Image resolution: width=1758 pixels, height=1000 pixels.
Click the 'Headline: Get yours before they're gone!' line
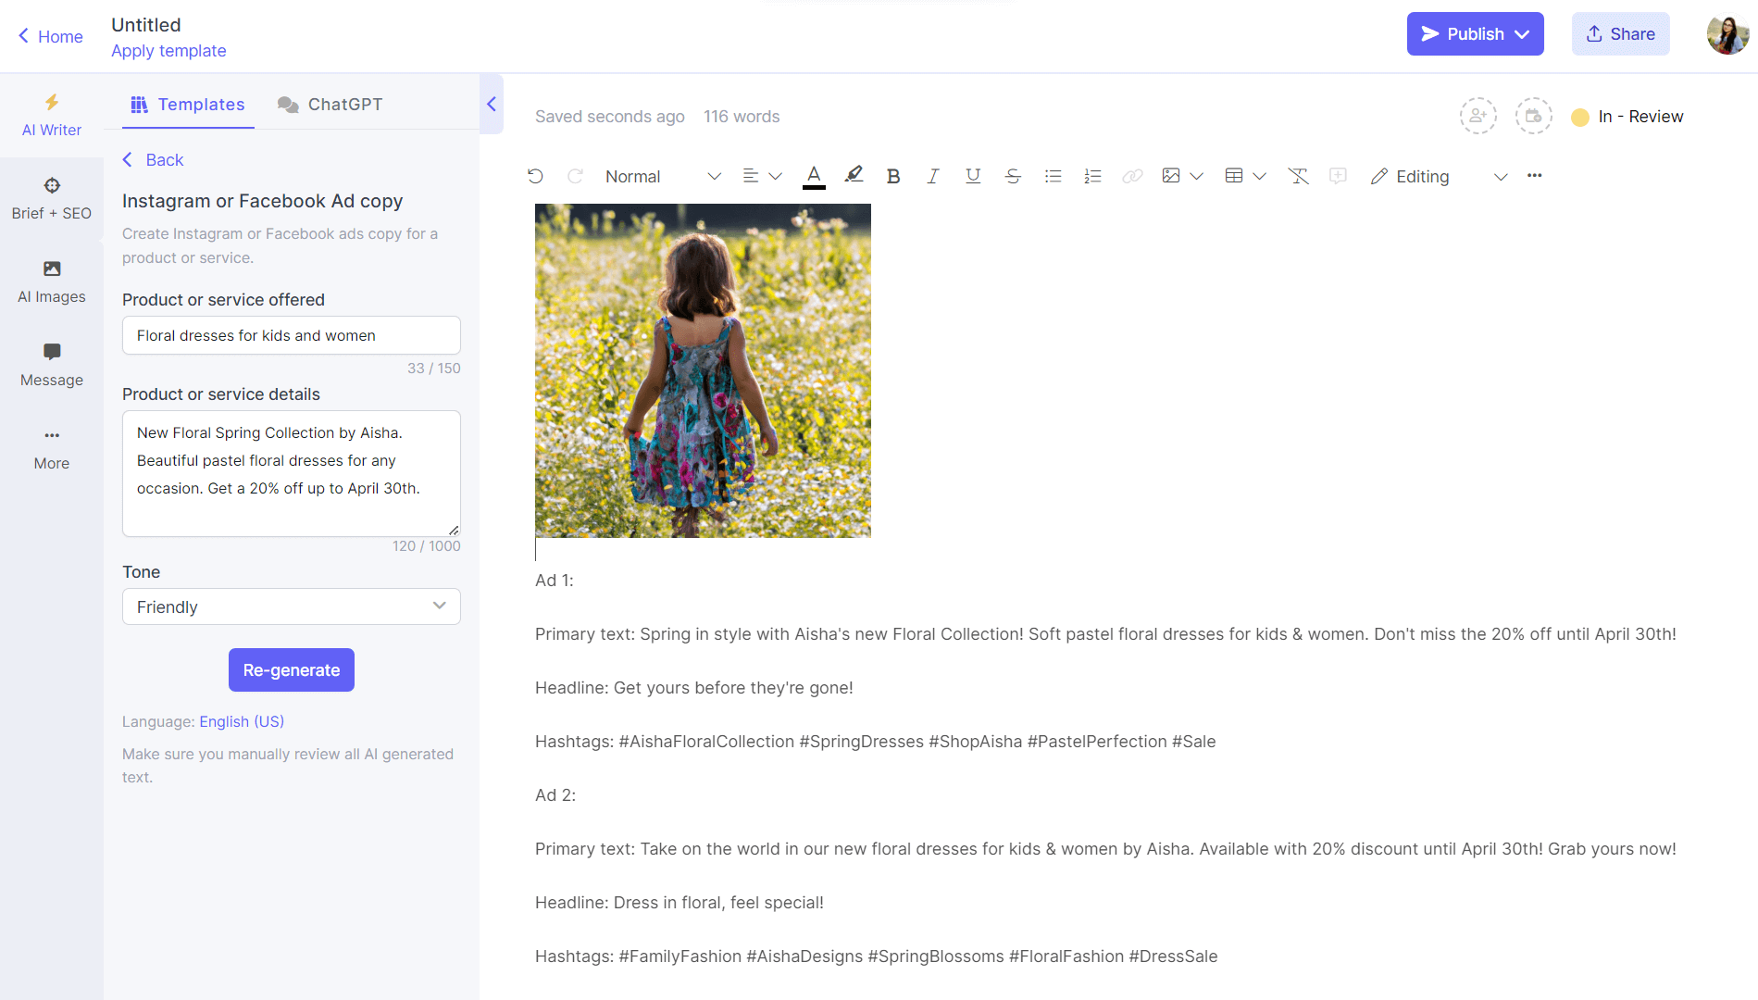694,688
